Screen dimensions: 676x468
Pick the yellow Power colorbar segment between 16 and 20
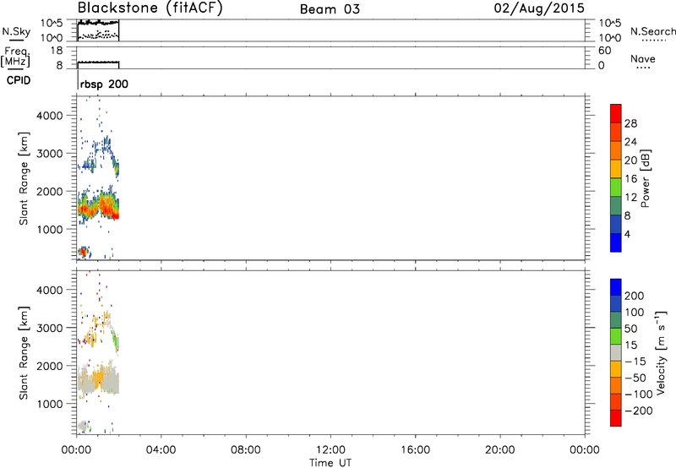click(x=616, y=169)
